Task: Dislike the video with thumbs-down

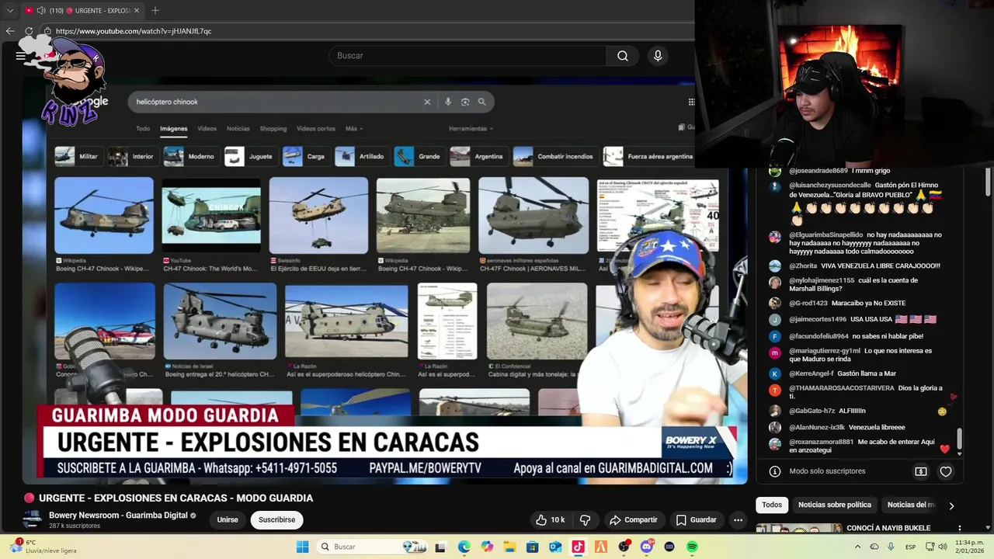Action: (586, 519)
